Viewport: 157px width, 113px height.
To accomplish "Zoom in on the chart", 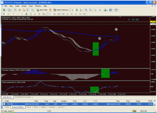I will click(86, 10).
